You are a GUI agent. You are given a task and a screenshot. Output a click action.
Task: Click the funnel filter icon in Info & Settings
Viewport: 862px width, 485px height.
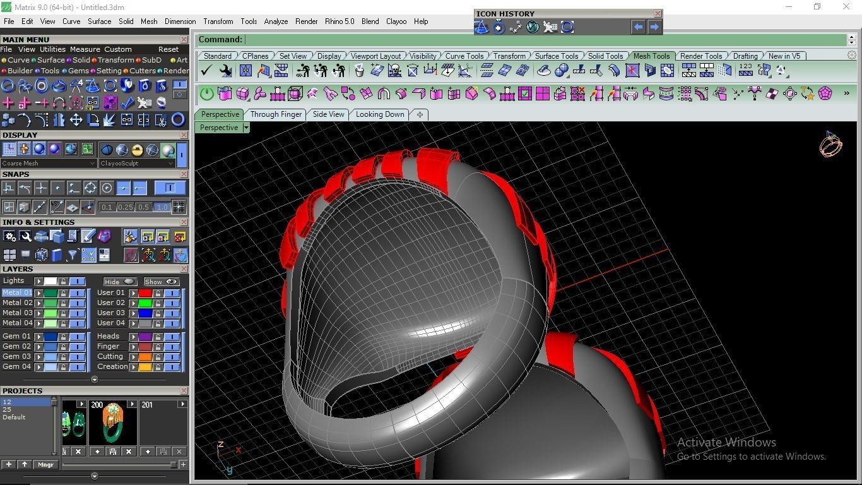[x=73, y=254]
